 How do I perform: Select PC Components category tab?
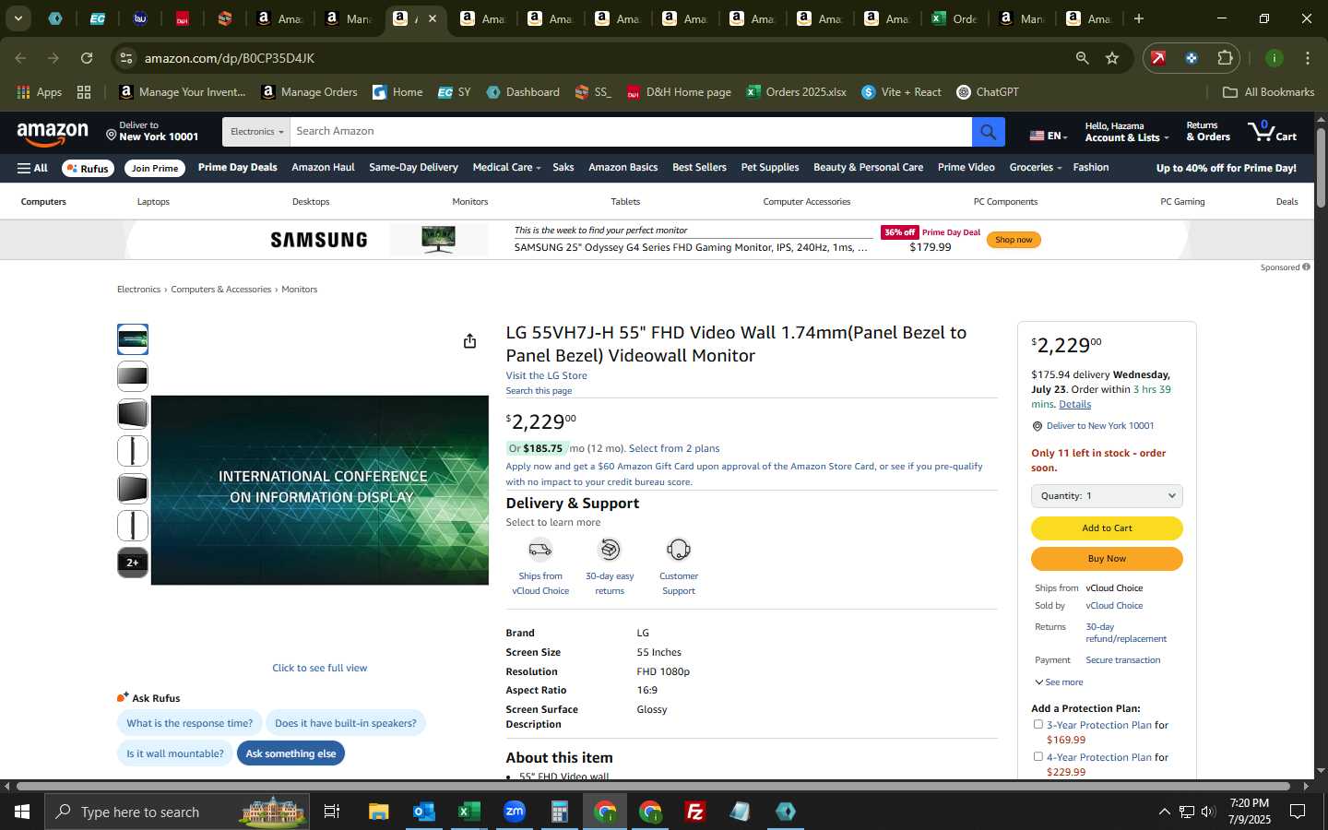click(x=1005, y=202)
